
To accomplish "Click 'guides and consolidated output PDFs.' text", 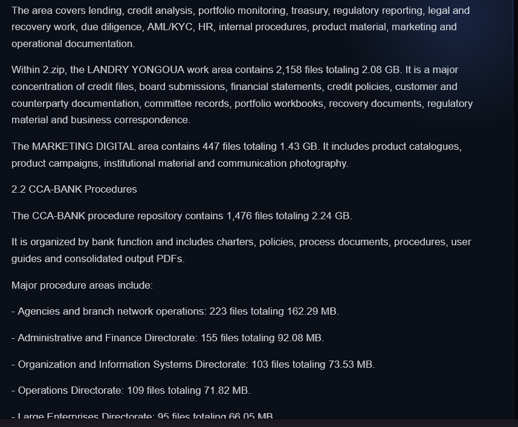I will (98, 258).
